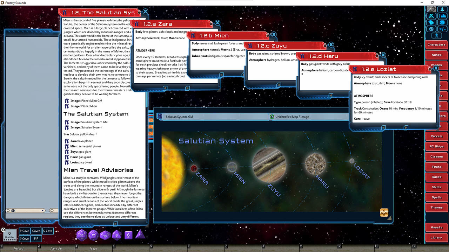Toggle the Unidentified Map / Image ID badge
Image resolution: width=449 pixels, height=252 pixels.
click(x=272, y=116)
